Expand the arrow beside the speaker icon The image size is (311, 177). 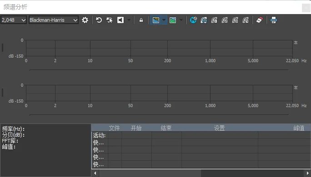tap(129, 20)
